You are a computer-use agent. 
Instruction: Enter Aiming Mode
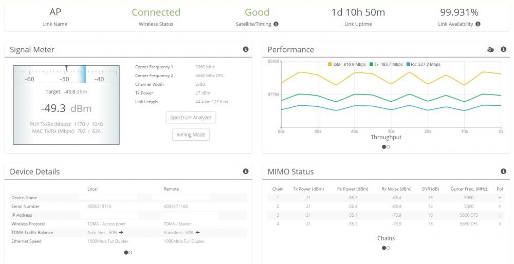coord(191,135)
